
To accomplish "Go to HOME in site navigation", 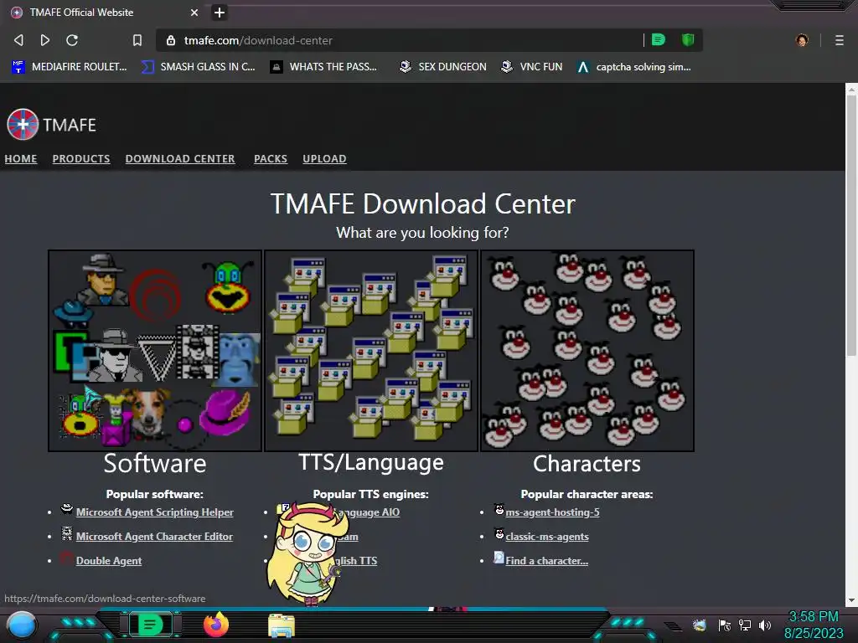I will pos(21,158).
